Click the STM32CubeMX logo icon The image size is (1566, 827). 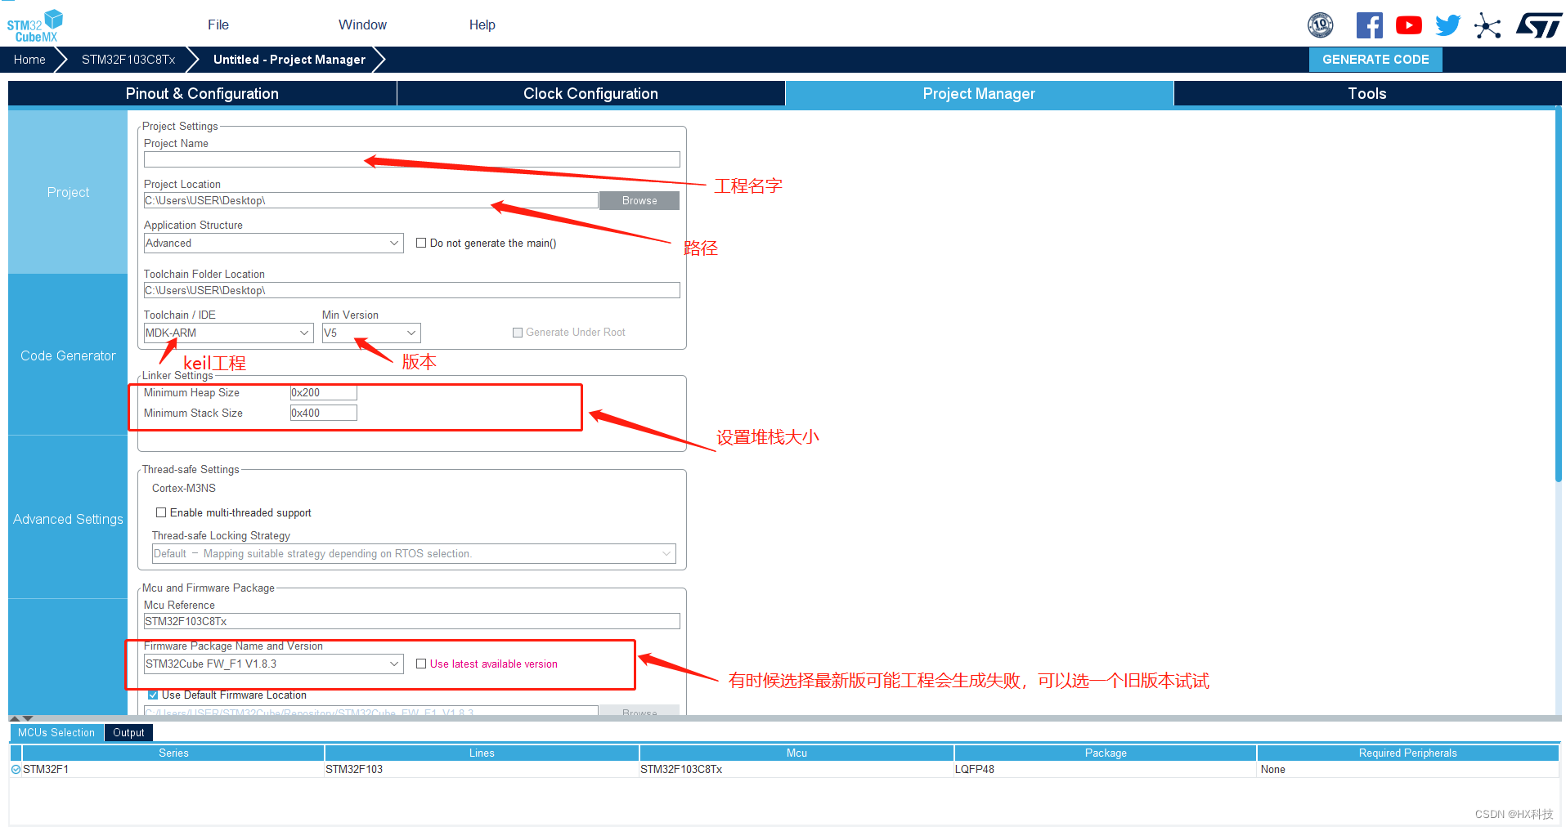coord(34,25)
